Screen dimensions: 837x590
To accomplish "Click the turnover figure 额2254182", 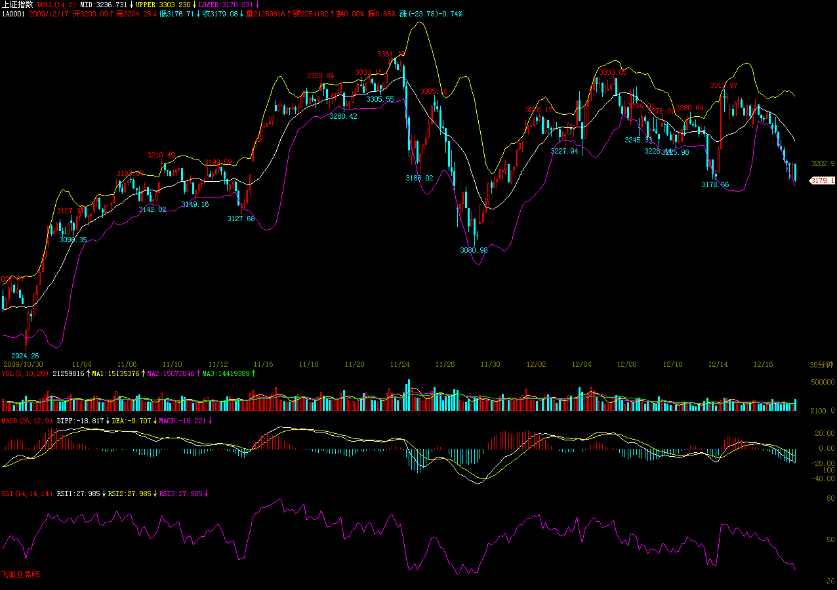I will (311, 13).
